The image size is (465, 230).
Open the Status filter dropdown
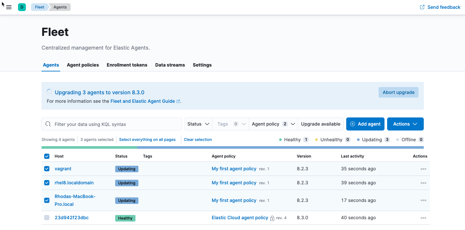pos(198,124)
